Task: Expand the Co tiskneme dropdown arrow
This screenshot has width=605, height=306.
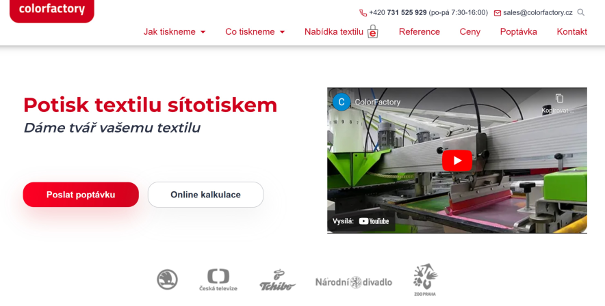Action: (282, 32)
